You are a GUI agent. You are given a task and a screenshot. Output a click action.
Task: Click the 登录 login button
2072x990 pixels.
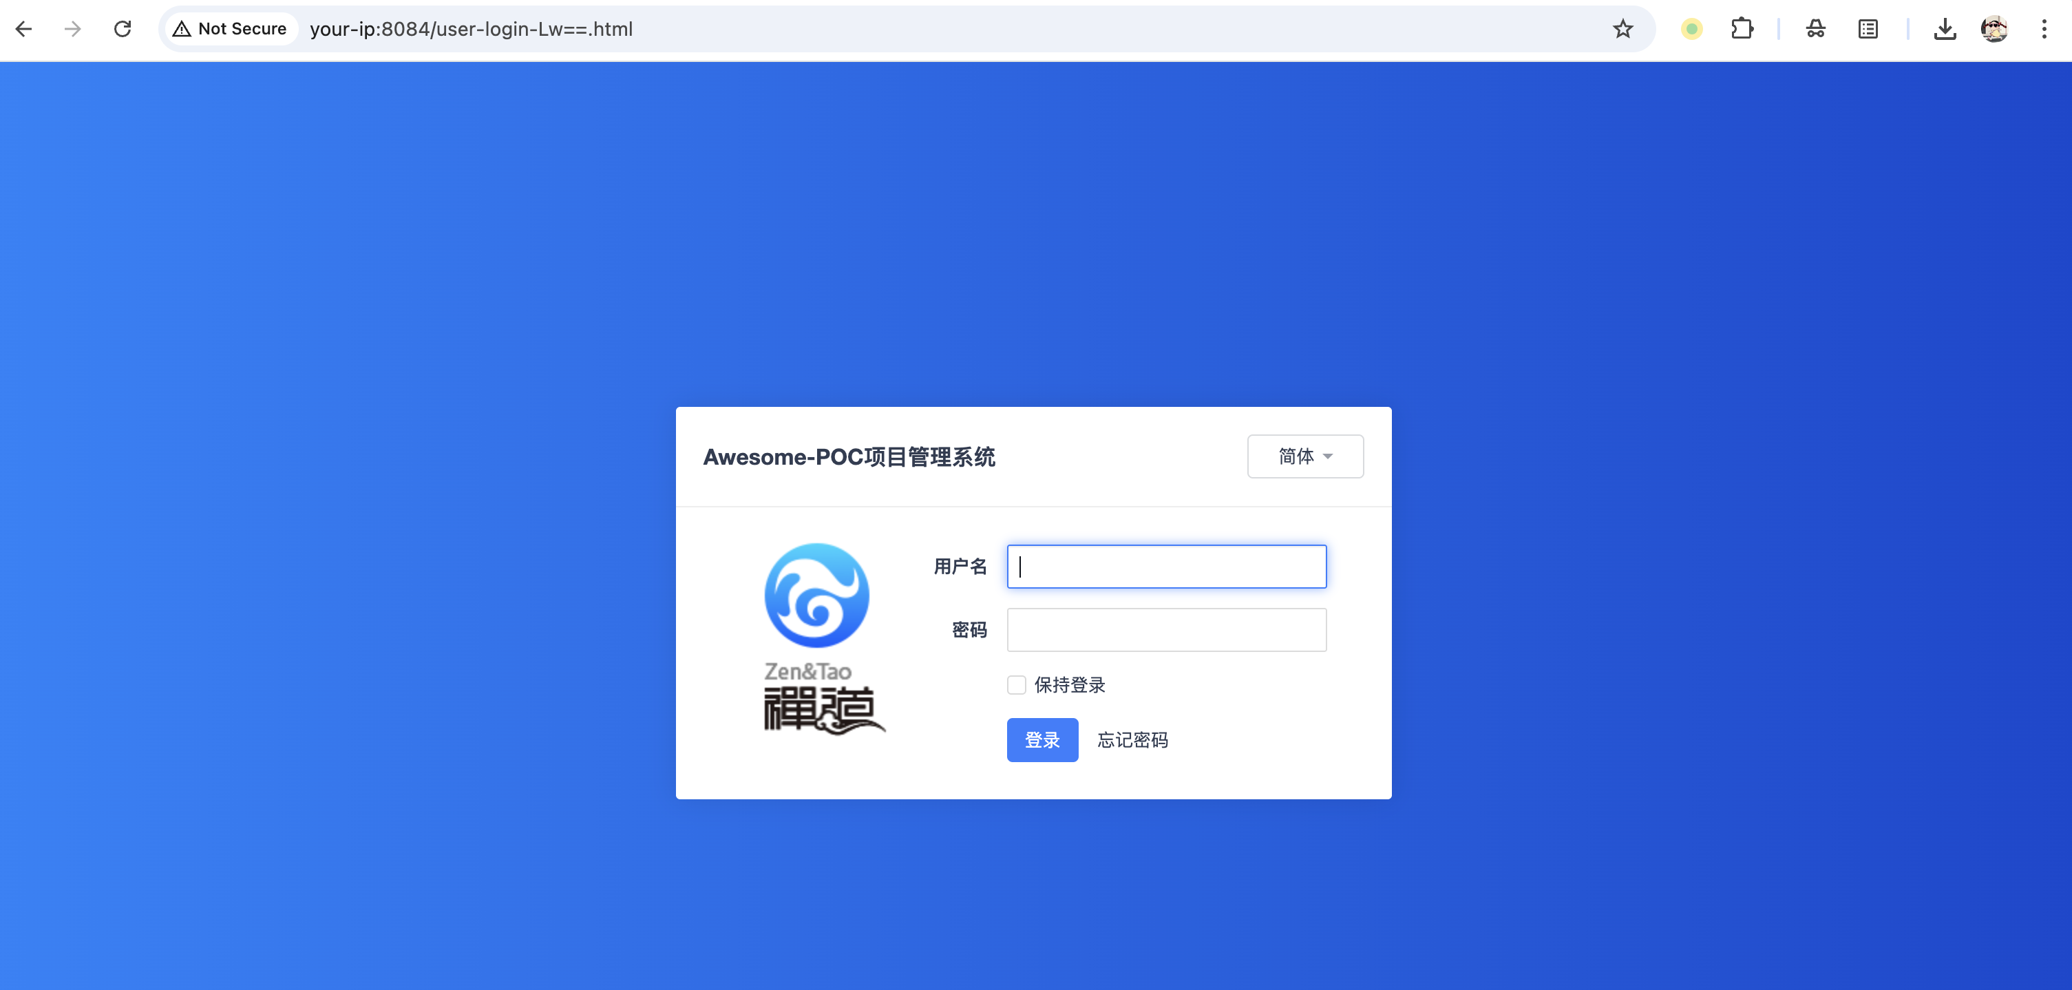1042,739
